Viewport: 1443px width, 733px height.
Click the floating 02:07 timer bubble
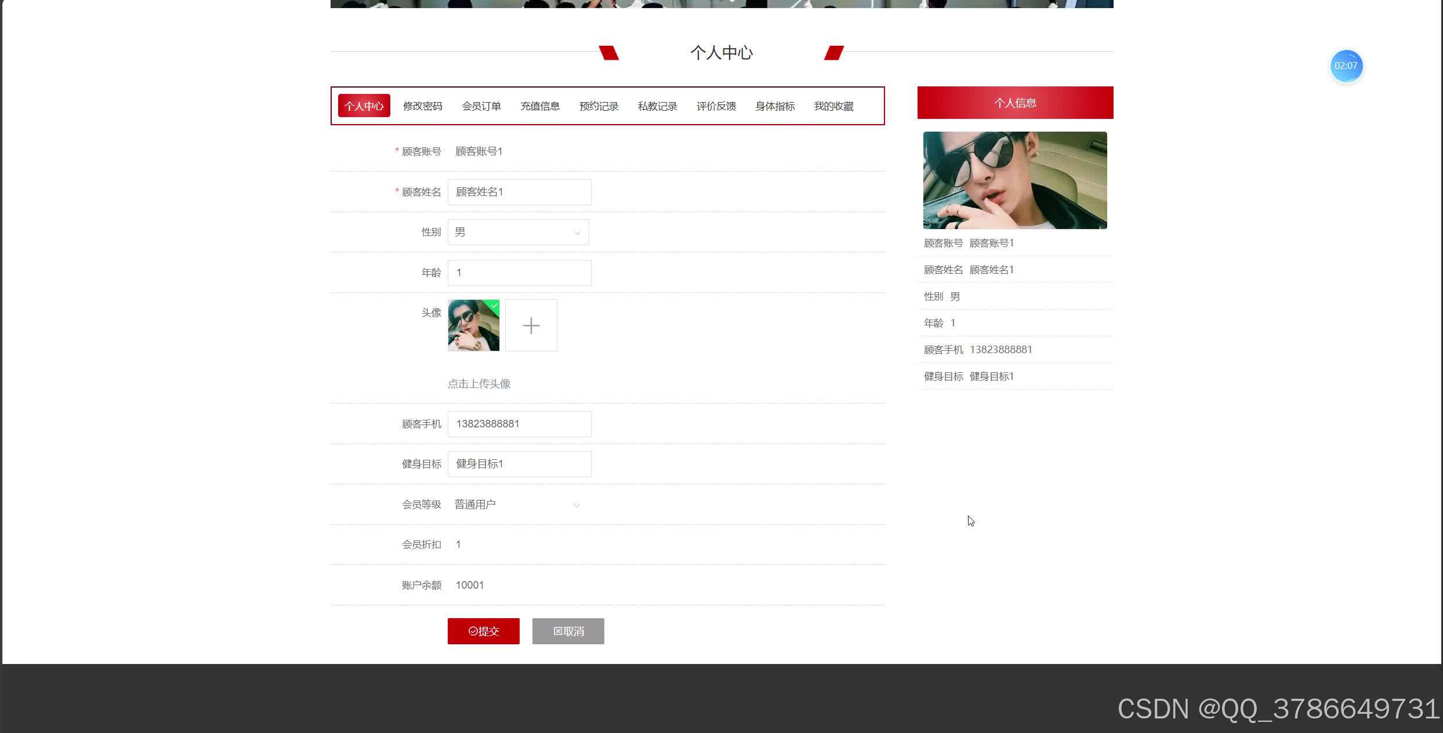coord(1346,66)
